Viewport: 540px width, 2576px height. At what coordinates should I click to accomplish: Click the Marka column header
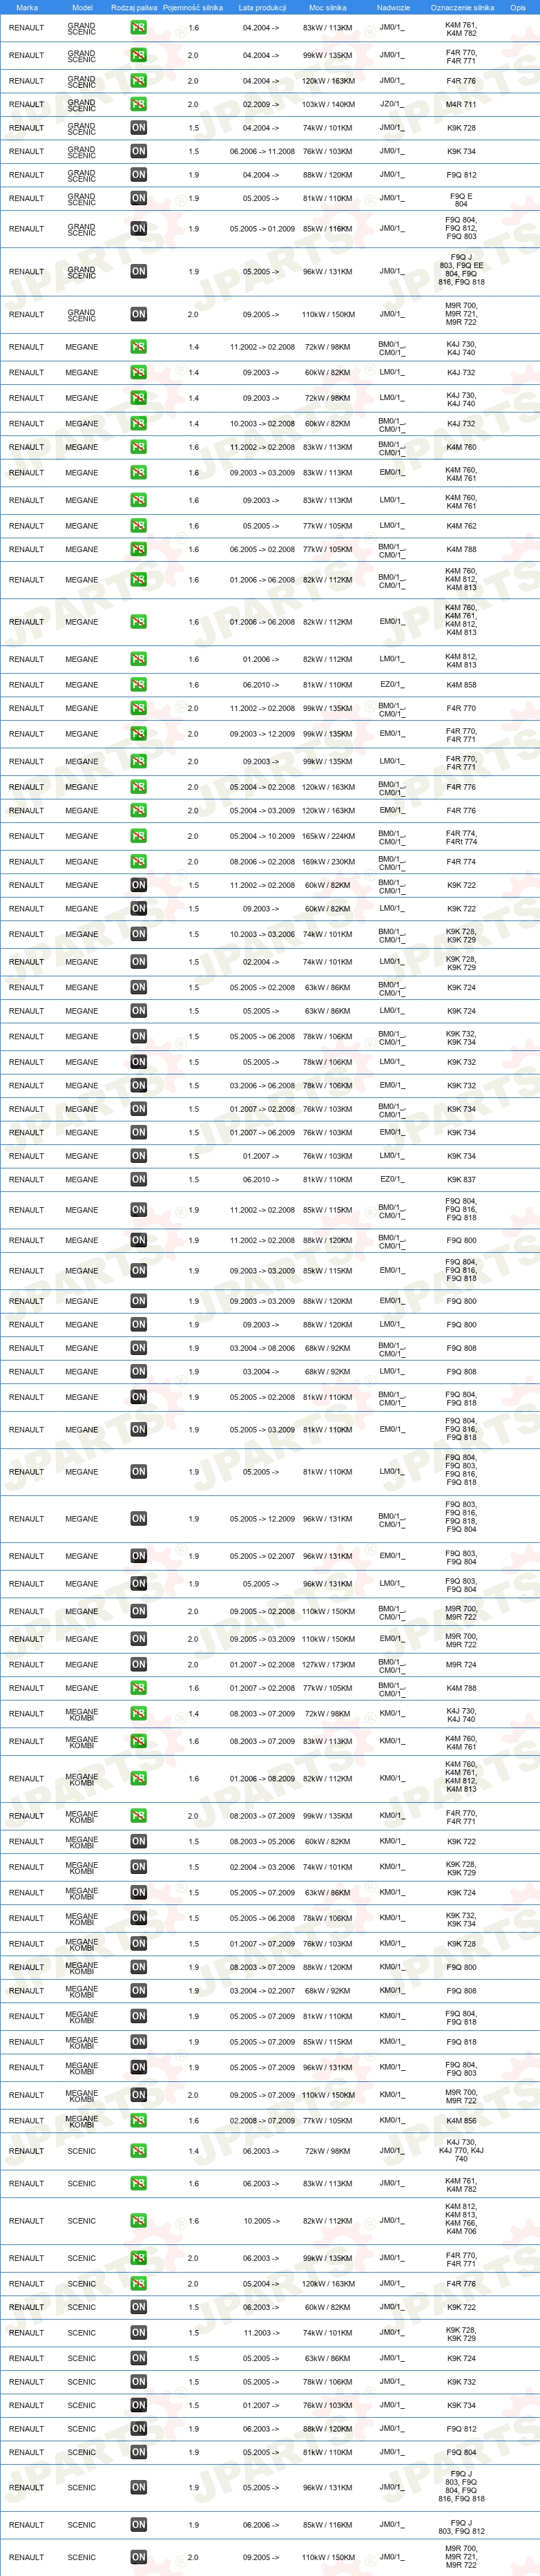pos(27,7)
